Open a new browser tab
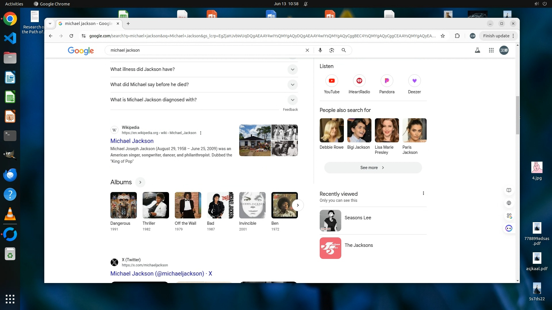The height and width of the screenshot is (310, 552). click(x=128, y=24)
